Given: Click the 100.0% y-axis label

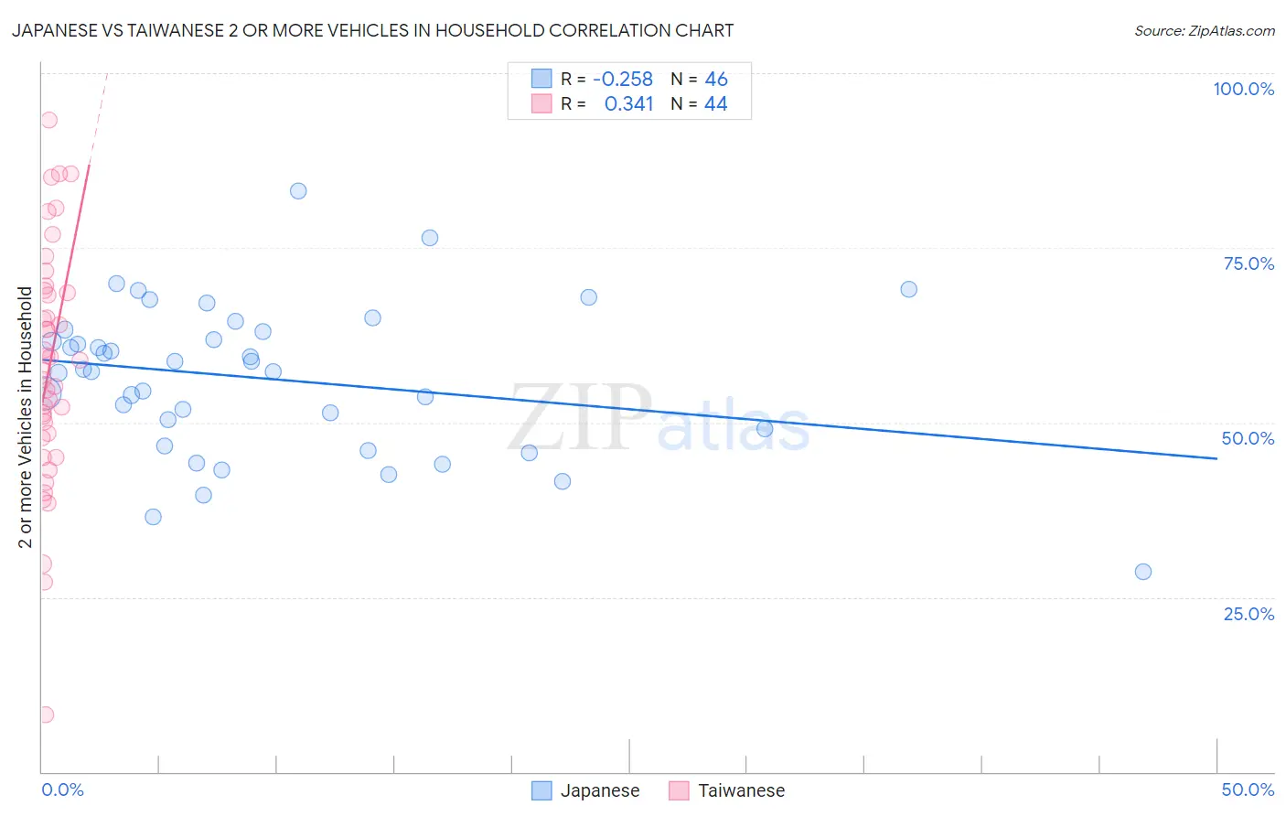Looking at the screenshot, I should tap(1243, 89).
